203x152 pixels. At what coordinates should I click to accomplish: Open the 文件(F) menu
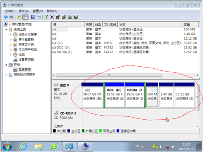[x=10, y=11]
